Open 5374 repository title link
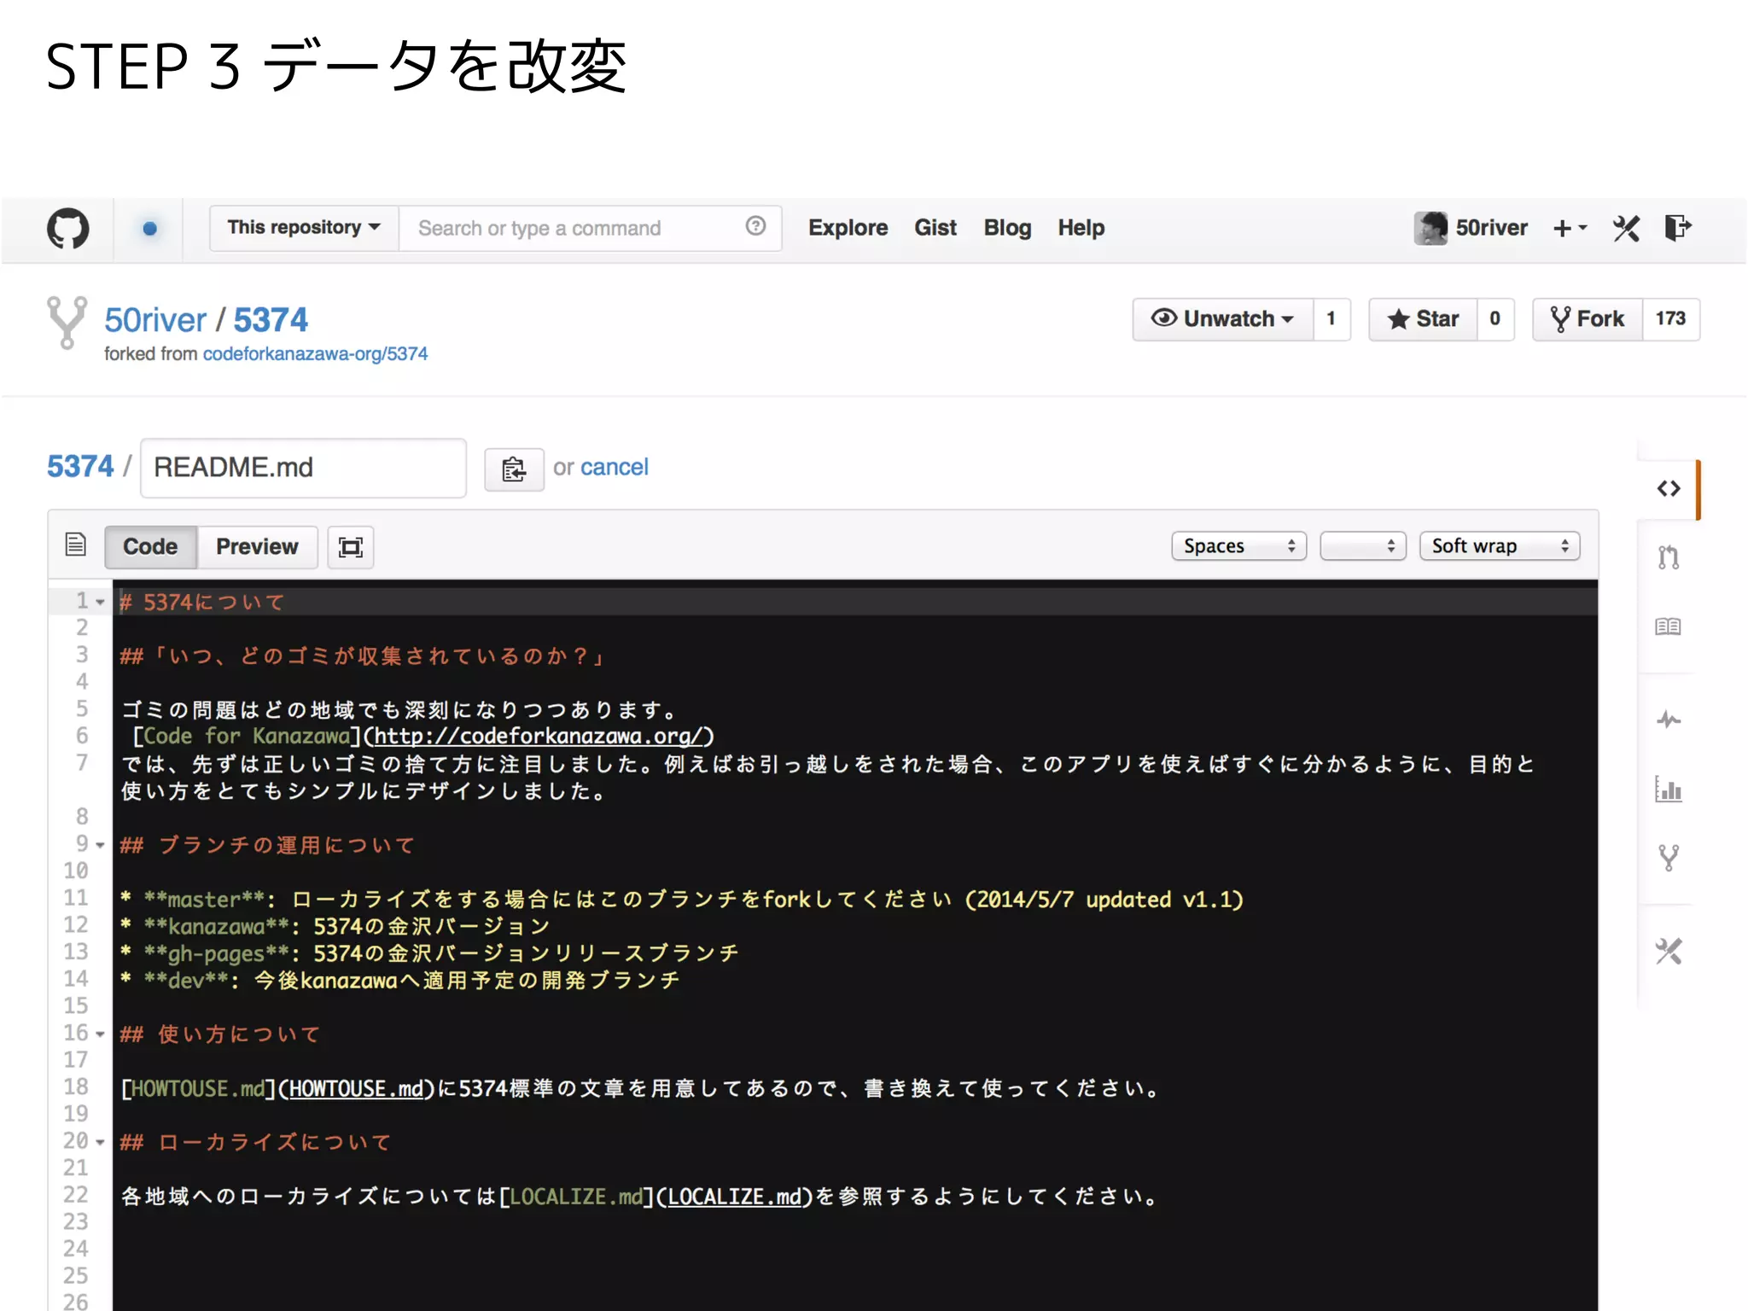Viewport: 1748px width, 1311px height. pyautogui.click(x=271, y=320)
